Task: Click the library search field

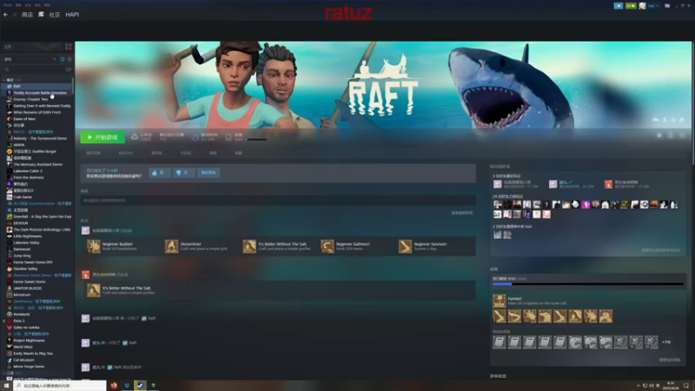Action: (x=33, y=70)
